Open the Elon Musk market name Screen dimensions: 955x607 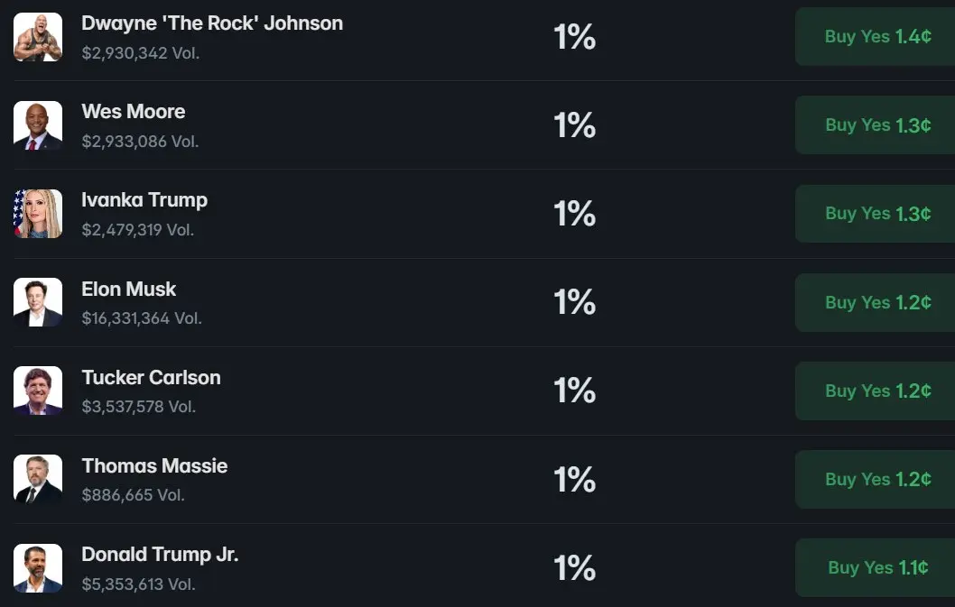[x=128, y=289]
